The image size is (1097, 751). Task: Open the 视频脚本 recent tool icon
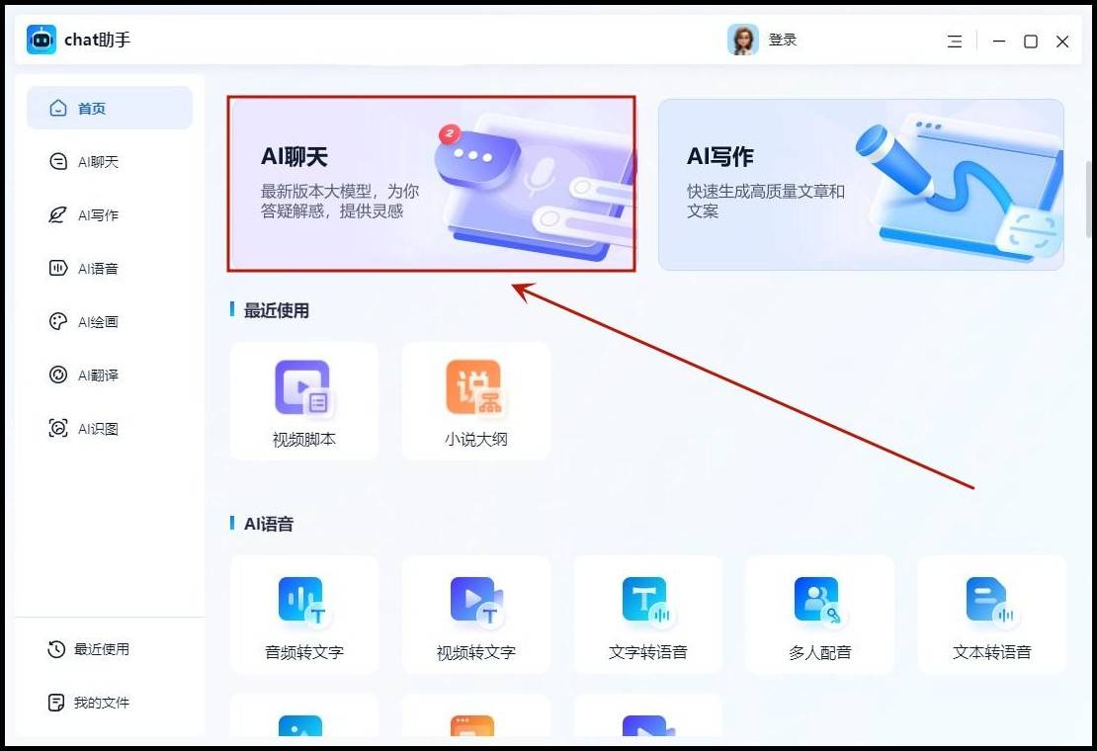[x=303, y=388]
